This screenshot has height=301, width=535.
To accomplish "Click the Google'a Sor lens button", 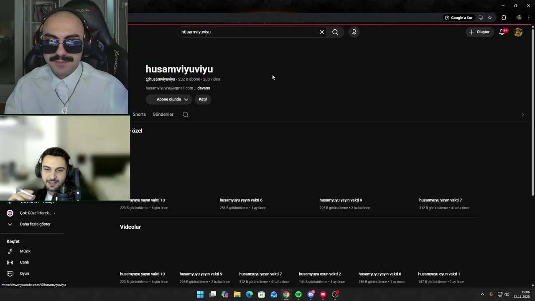I will pyautogui.click(x=459, y=18).
